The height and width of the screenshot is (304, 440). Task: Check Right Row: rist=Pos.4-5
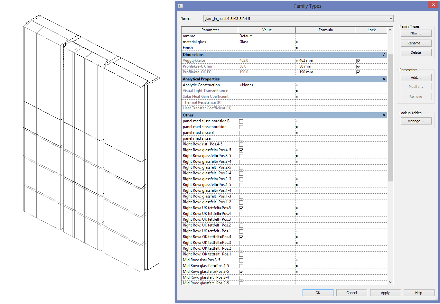241,144
